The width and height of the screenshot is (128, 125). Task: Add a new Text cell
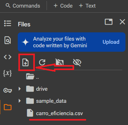coord(87,6)
